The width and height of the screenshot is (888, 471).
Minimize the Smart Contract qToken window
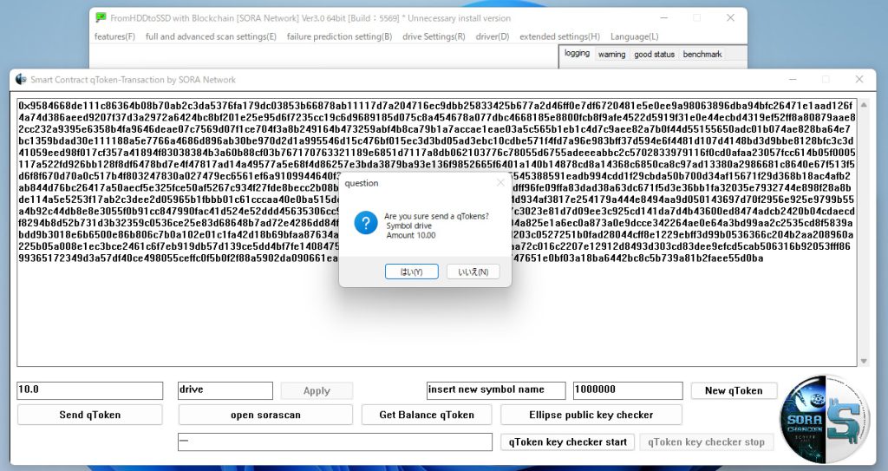pos(793,79)
